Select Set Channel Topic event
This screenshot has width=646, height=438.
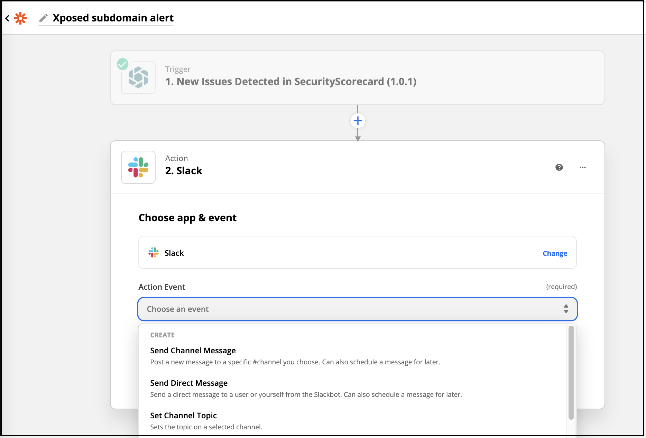[x=352, y=421]
